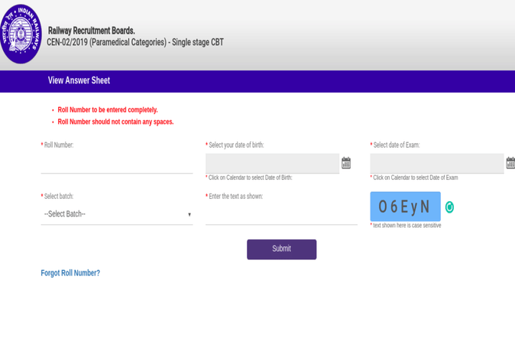Open the Forgot Roll Number link
The width and height of the screenshot is (515, 348).
[70, 273]
